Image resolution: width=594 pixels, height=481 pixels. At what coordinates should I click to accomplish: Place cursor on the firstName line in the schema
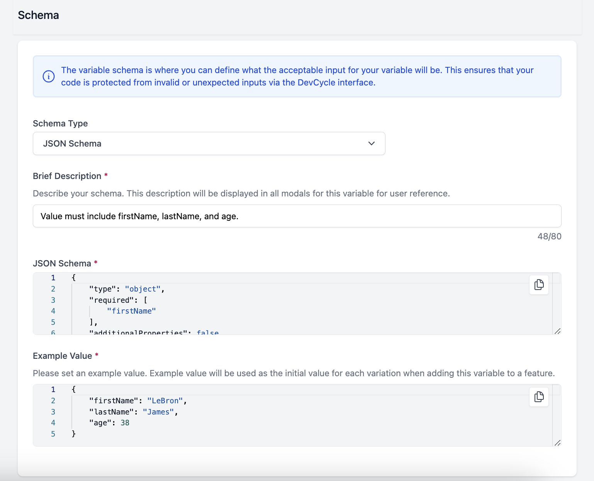(x=132, y=310)
